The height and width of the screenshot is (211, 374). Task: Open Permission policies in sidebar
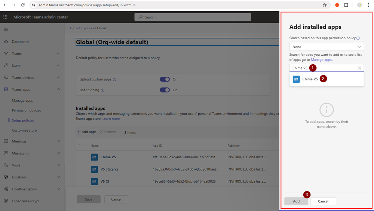pyautogui.click(x=27, y=110)
